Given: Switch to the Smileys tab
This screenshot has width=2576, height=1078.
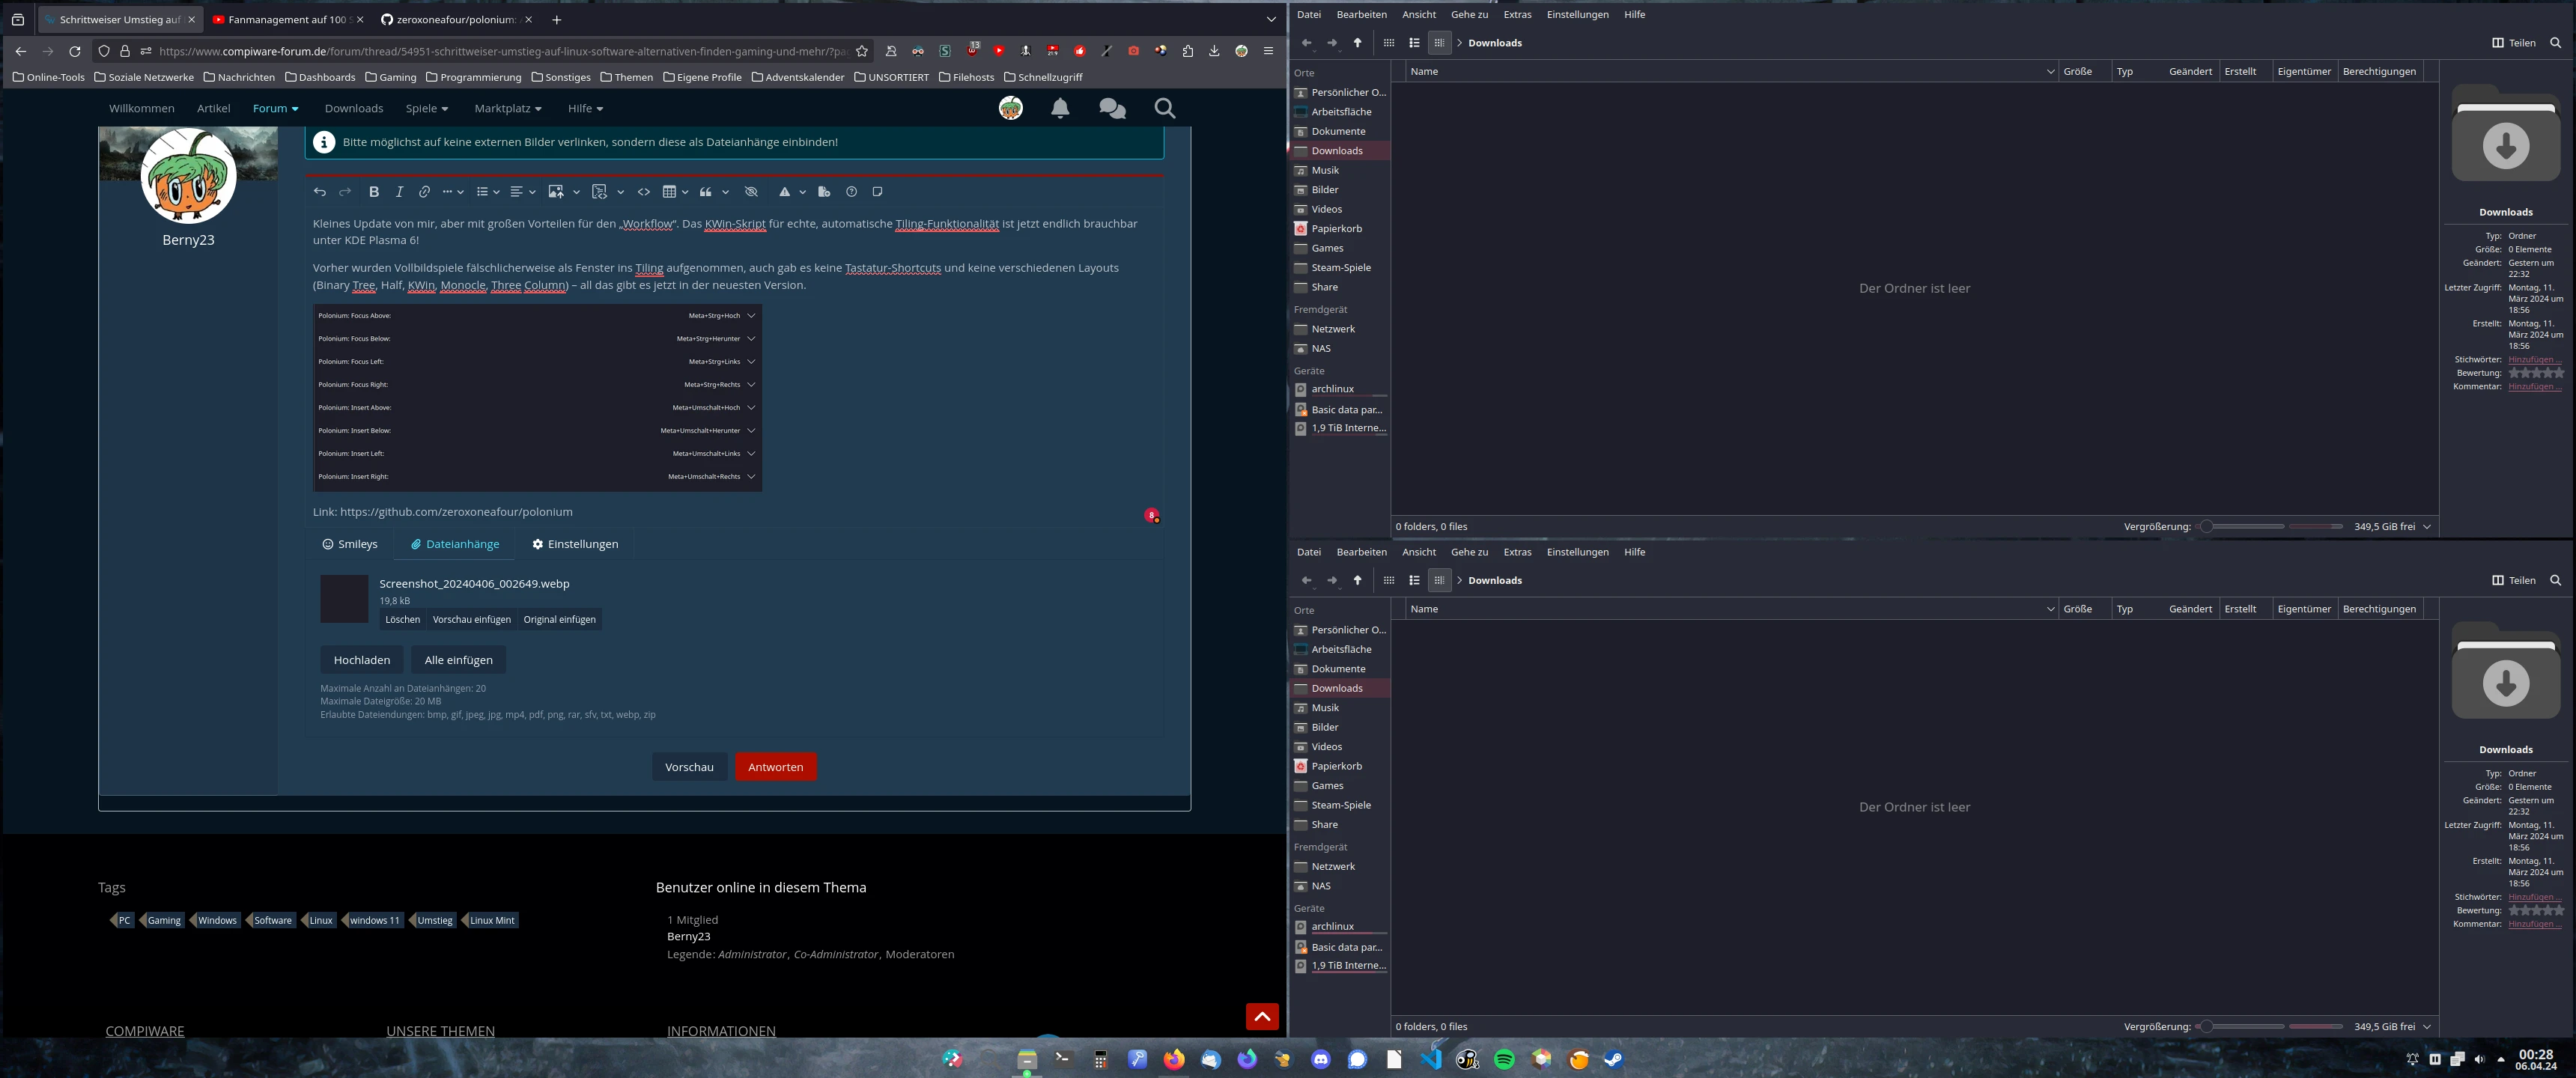Looking at the screenshot, I should [x=350, y=545].
